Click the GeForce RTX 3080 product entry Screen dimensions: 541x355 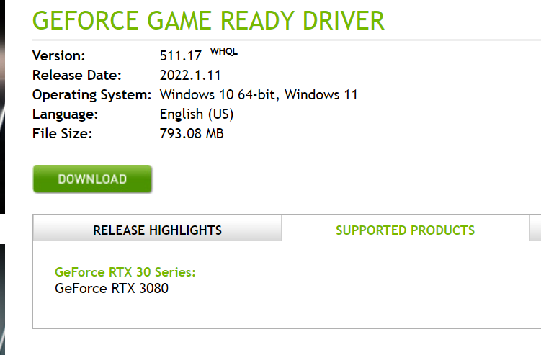pos(112,289)
